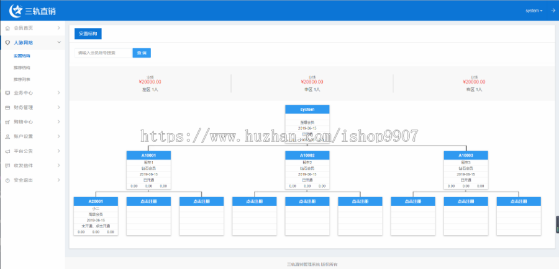This screenshot has height=269, width=559.
Task: Click the 左区 1人 label
Action: click(150, 90)
